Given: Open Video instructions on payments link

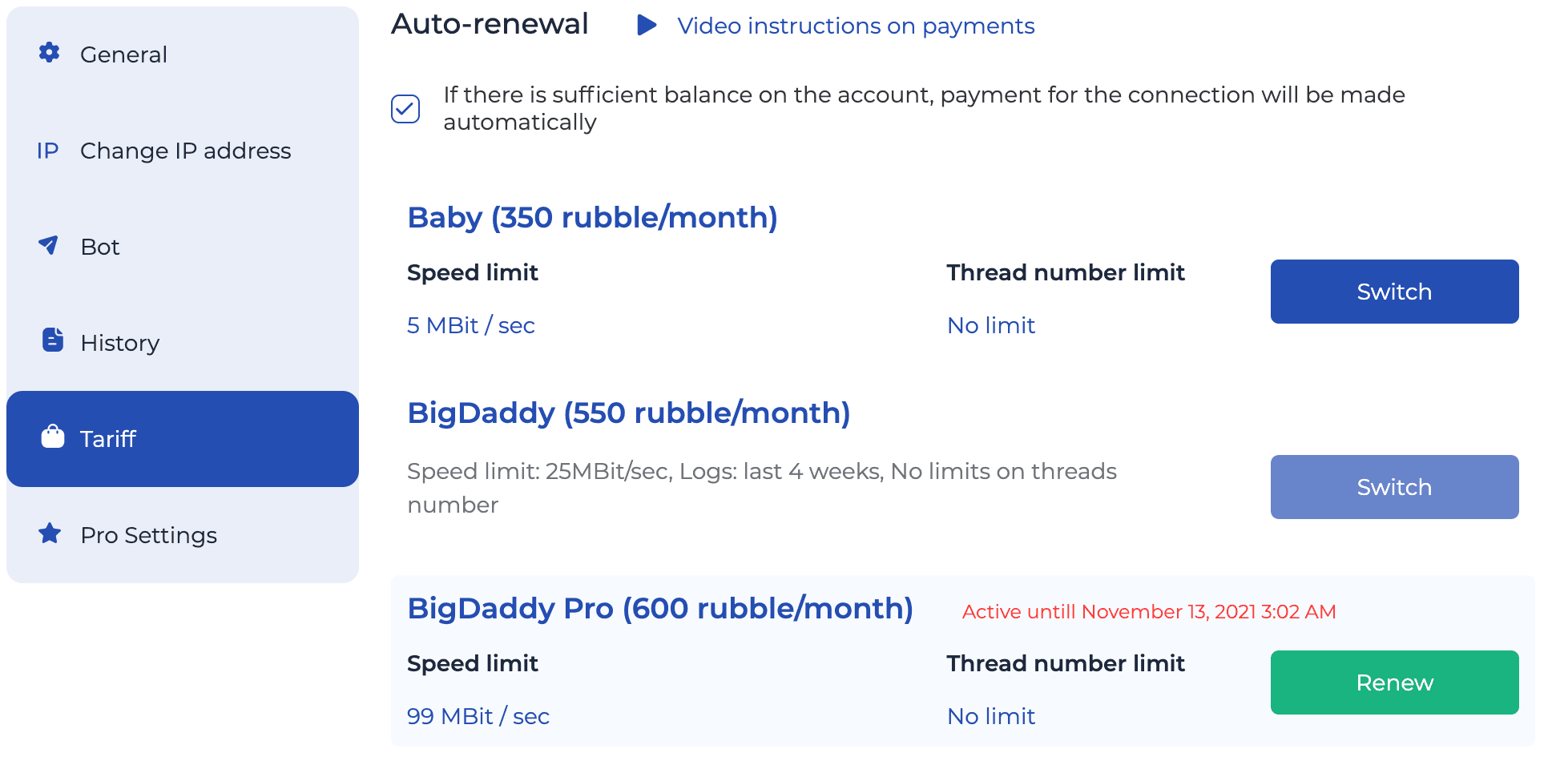Looking at the screenshot, I should pos(856,26).
